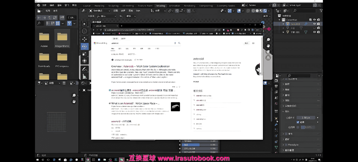Hide rock.003 in viewport via eye
This screenshot has width=358, height=162.
point(314,24)
